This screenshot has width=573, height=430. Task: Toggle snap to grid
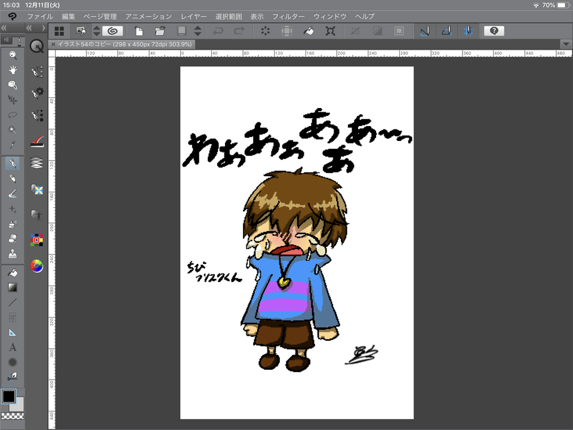(x=467, y=31)
